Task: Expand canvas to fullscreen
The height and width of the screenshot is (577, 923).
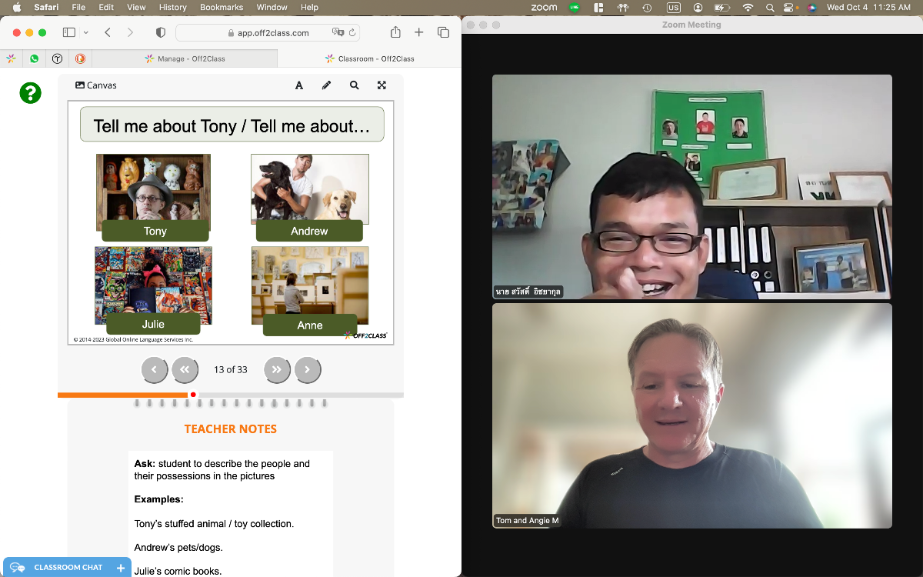Action: tap(382, 85)
